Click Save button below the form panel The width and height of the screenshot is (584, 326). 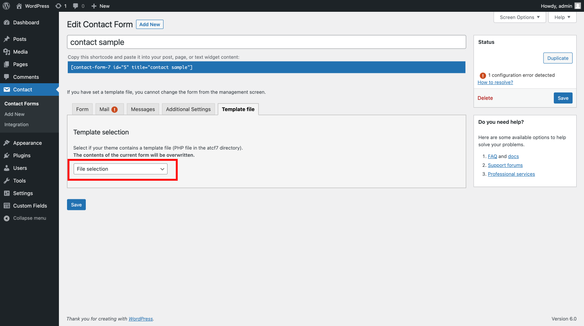pos(76,205)
